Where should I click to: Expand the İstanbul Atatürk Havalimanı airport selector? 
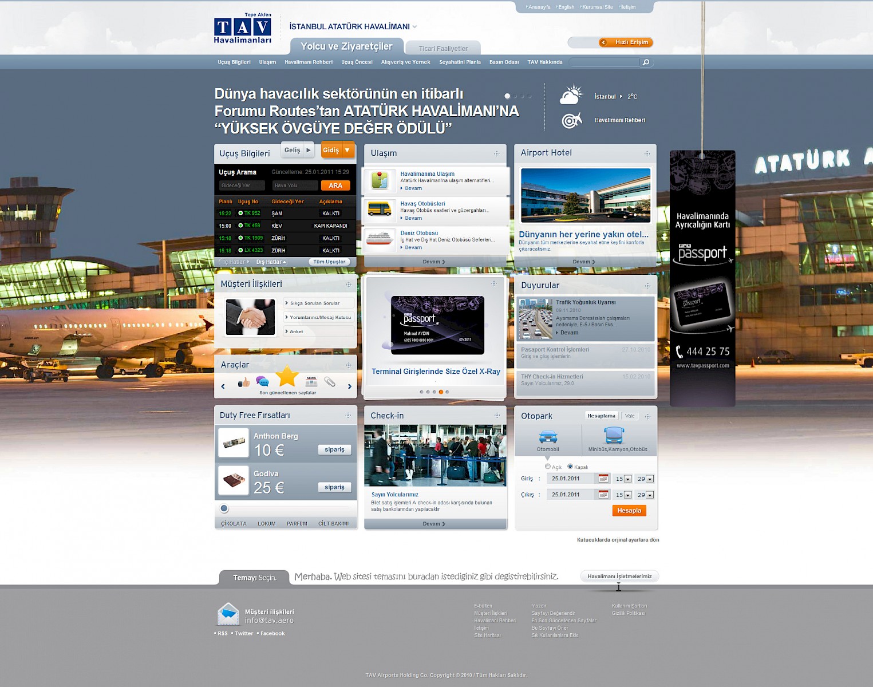pos(414,27)
